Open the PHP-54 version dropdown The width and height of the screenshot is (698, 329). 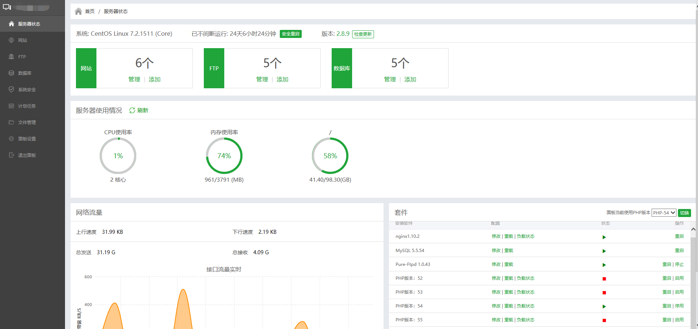(664, 213)
